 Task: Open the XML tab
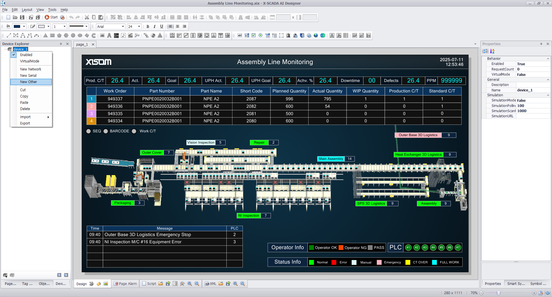(x=211, y=284)
